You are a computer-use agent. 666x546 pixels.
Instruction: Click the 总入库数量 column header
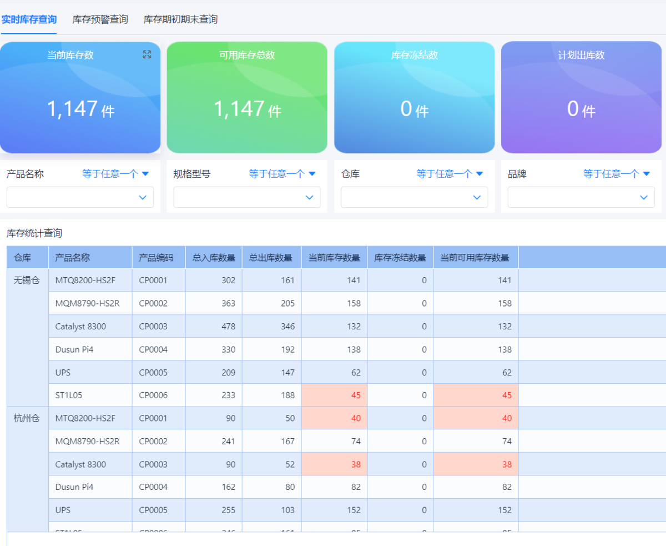tap(214, 258)
